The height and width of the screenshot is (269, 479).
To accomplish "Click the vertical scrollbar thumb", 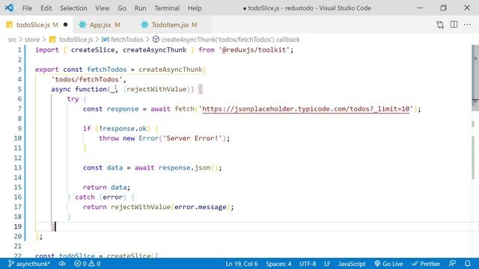I will click(x=475, y=78).
